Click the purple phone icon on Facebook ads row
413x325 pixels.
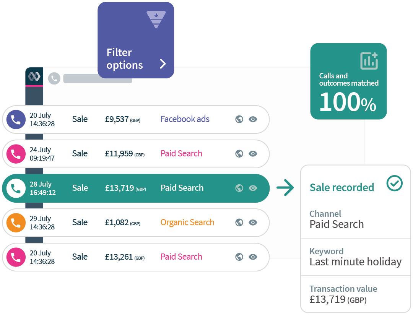coord(16,119)
